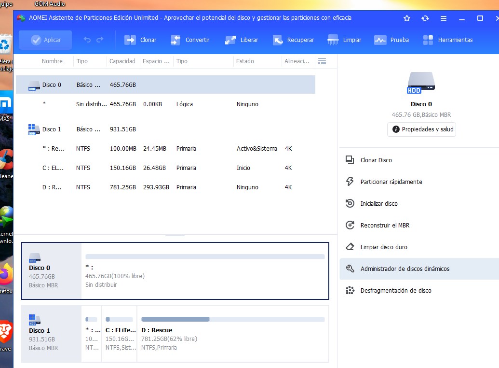Open the Prueba test tool
499x368 pixels.
[391, 40]
